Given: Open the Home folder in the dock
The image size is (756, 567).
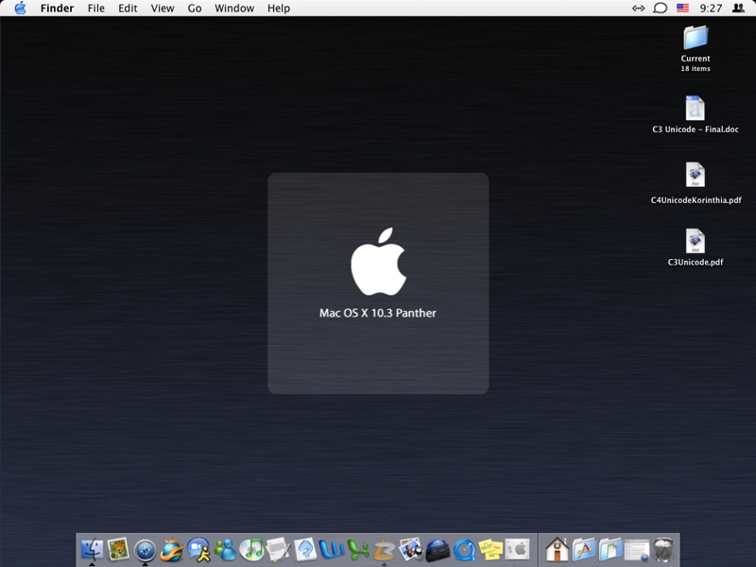Looking at the screenshot, I should point(557,549).
